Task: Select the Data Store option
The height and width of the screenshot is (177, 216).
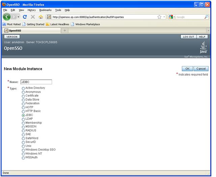Action: coord(23,100)
